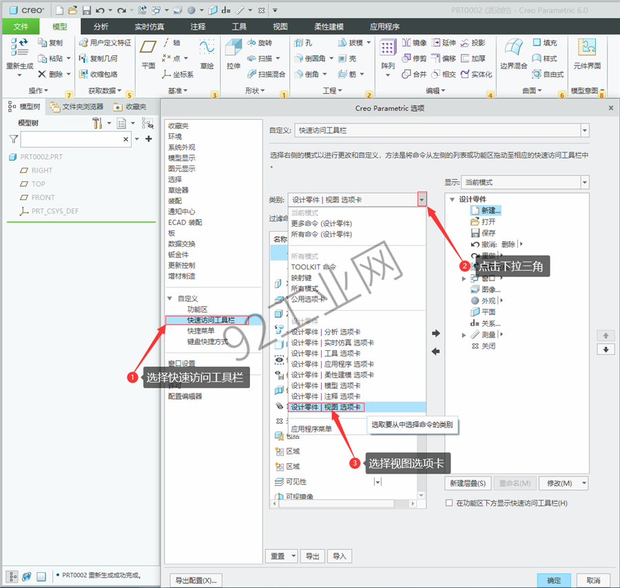
Task: Click the 用户定义特征 icon
Action: click(83, 43)
